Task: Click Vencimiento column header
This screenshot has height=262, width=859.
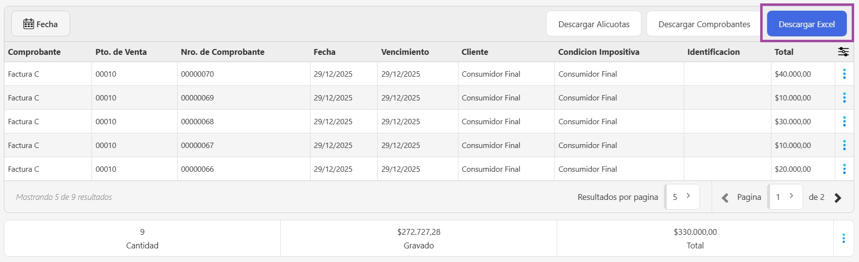Action: coord(405,52)
